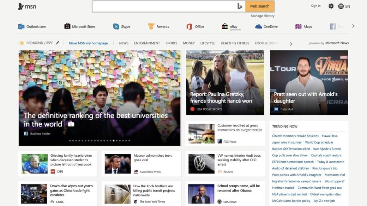Open the Rewards trophy icon
This screenshot has width=367, height=206.
pyautogui.click(x=151, y=26)
